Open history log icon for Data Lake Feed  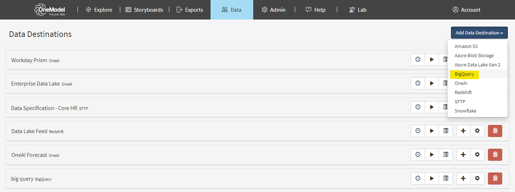[x=446, y=131]
